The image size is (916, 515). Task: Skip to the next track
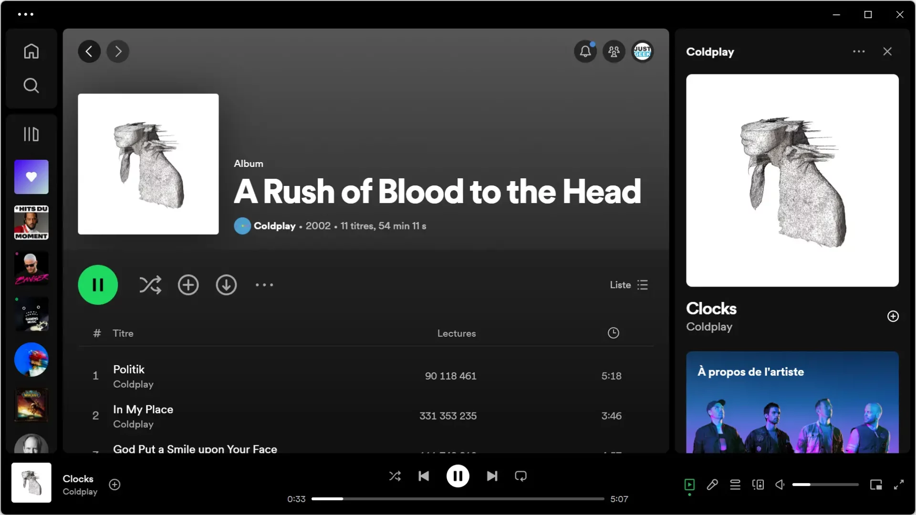point(492,476)
